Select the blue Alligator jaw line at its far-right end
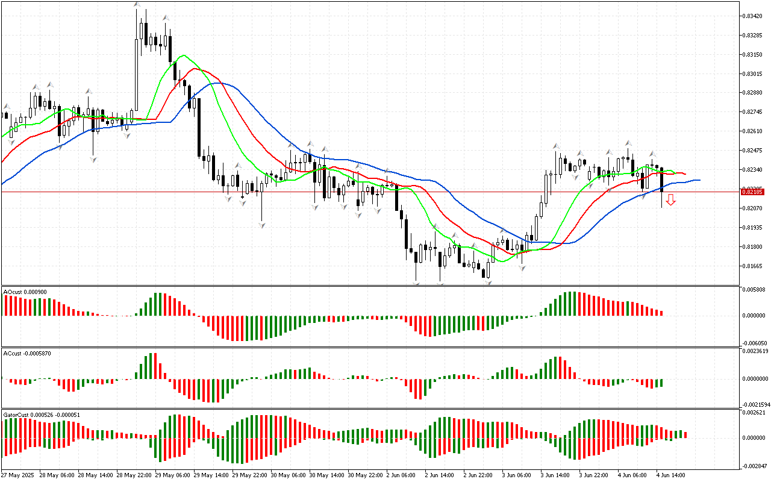Screen dimensions: 771x482 tap(699, 180)
